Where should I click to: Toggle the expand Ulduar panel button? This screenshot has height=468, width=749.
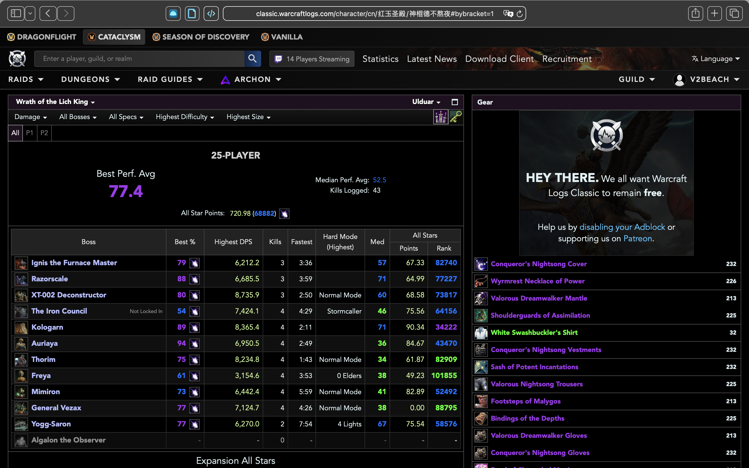point(455,102)
